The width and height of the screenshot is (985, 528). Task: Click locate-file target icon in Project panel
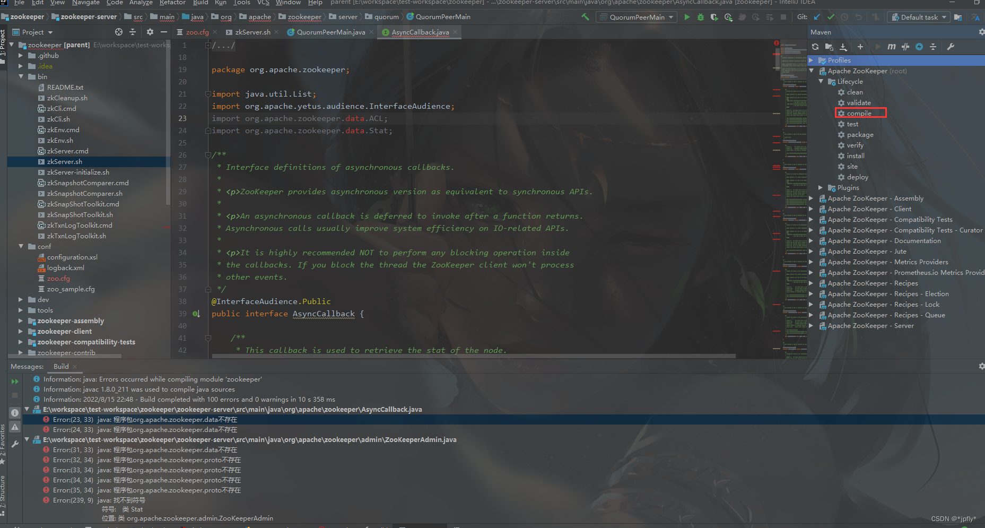point(119,32)
